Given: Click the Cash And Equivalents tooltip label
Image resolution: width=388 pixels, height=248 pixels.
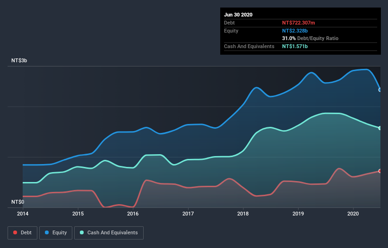Looking at the screenshot, I should click(x=249, y=46).
